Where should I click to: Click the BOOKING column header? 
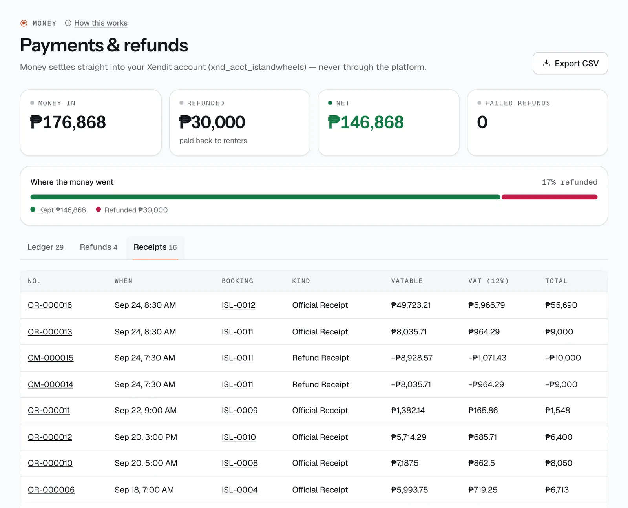tap(237, 281)
